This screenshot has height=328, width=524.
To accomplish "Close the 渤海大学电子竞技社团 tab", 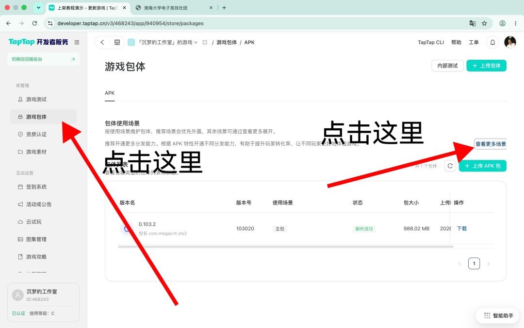I will pyautogui.click(x=211, y=7).
